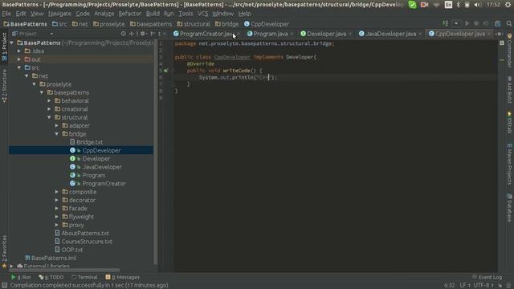This screenshot has width=514, height=289.
Task: Expand the flyweight package
Action: pyautogui.click(x=57, y=217)
